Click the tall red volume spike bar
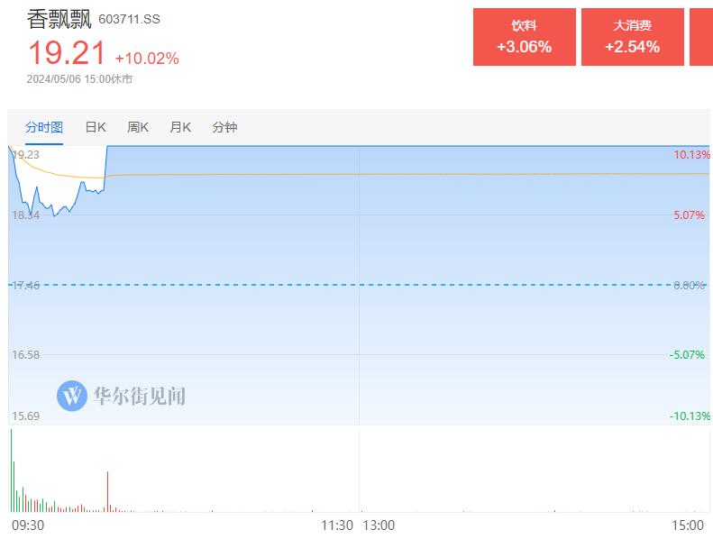Screen dimensions: 713x539 [107, 491]
